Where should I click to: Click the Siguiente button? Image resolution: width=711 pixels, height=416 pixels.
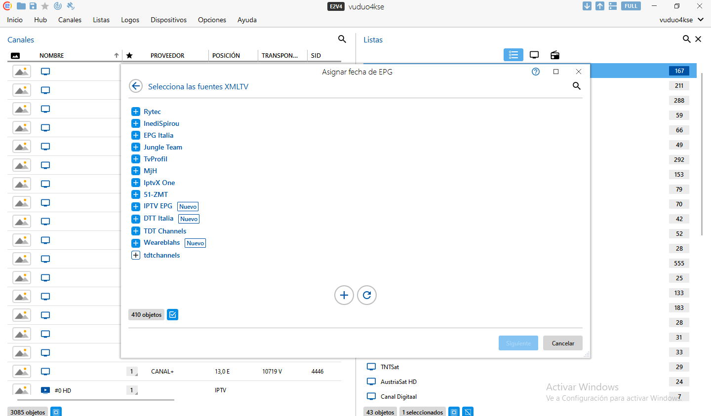[518, 343]
